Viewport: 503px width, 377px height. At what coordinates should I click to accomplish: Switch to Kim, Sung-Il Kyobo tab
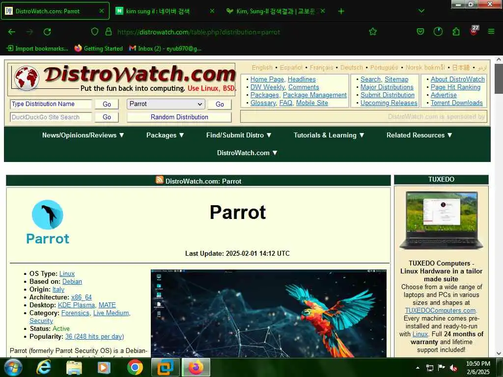point(275,11)
